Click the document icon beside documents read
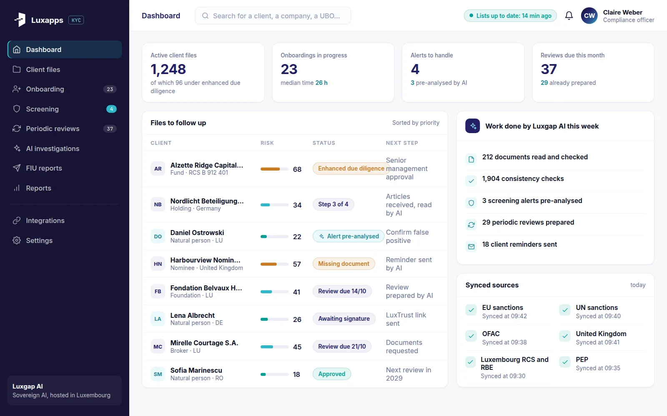 (x=471, y=159)
